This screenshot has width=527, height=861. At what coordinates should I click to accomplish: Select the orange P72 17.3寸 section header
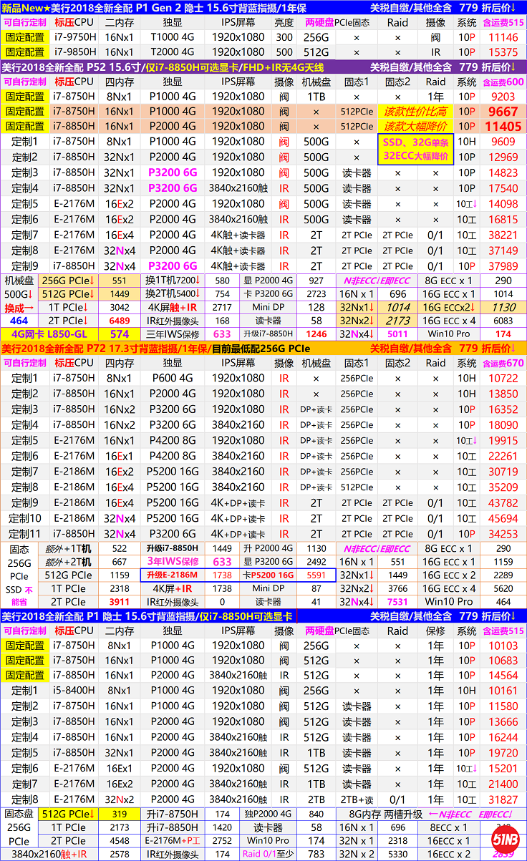pyautogui.click(x=179, y=348)
